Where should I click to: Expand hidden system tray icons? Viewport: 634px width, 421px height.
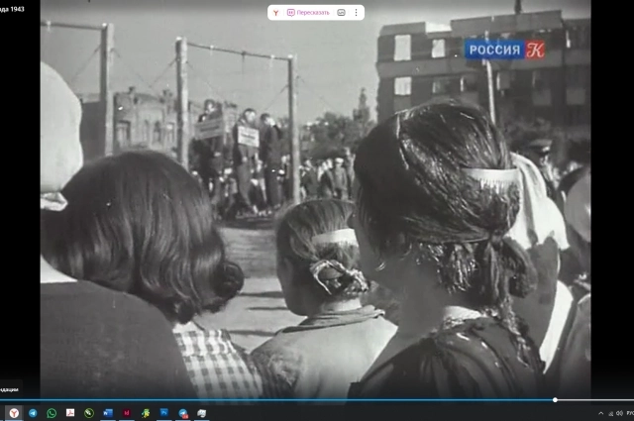(600, 413)
